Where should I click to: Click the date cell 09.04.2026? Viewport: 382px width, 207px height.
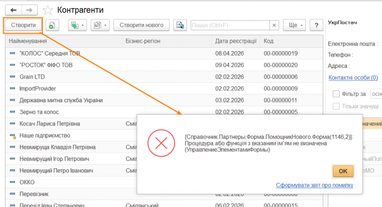click(229, 65)
